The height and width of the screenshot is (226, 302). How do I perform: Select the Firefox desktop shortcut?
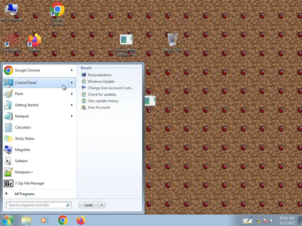pyautogui.click(x=34, y=43)
